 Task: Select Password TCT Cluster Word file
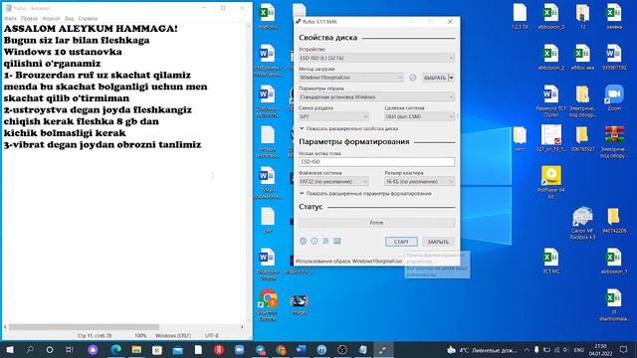pyautogui.click(x=550, y=101)
